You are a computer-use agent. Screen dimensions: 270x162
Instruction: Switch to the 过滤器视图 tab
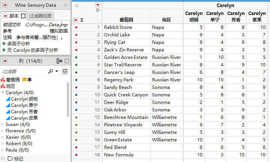(40, 16)
